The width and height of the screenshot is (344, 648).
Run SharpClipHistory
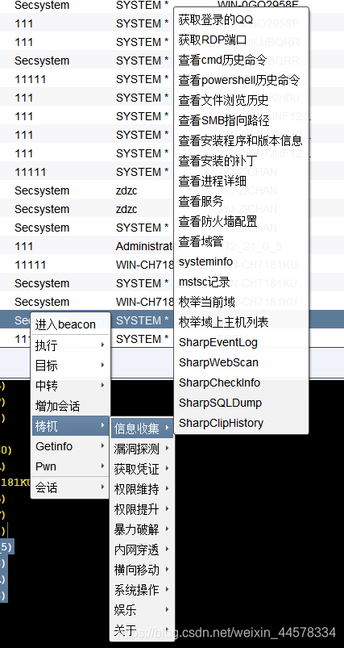pyautogui.click(x=242, y=423)
